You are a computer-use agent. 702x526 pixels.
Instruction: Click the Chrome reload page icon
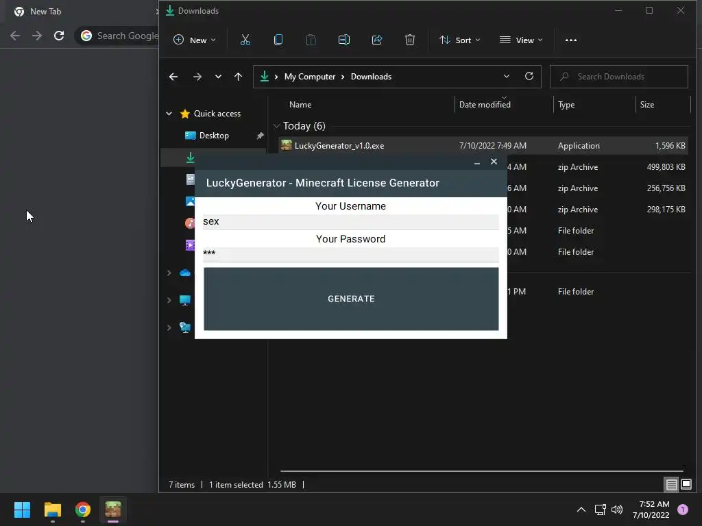tap(59, 36)
